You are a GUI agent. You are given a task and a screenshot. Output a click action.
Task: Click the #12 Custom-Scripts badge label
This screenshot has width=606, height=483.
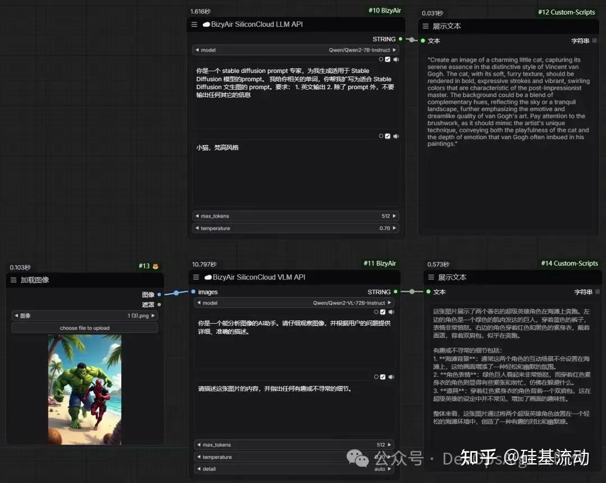click(567, 12)
